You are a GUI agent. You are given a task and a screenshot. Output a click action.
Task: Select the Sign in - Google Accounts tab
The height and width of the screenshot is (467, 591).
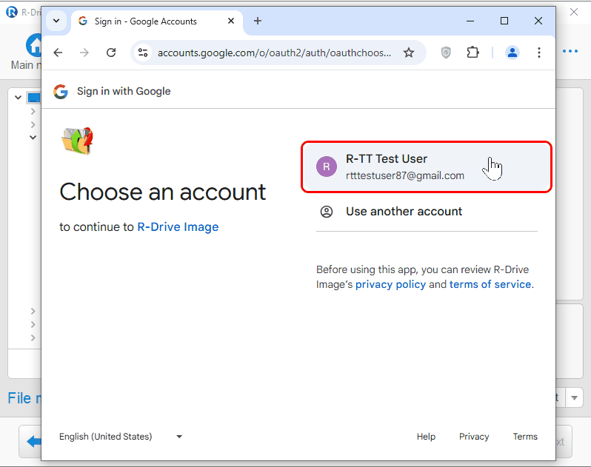pyautogui.click(x=157, y=21)
